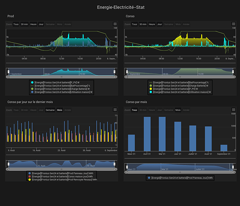The height and width of the screenshot is (206, 240).
Task: Click left navigator handle of Conso chart
Action: click(x=127, y=72)
